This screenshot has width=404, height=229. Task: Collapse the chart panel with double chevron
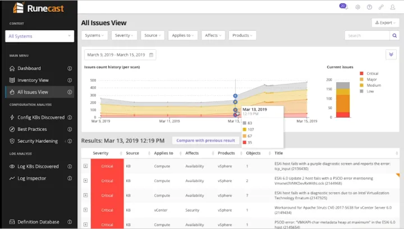pos(391,54)
